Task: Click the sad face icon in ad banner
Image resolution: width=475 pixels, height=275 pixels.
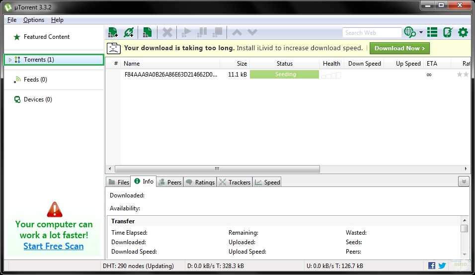Action: pyautogui.click(x=114, y=48)
